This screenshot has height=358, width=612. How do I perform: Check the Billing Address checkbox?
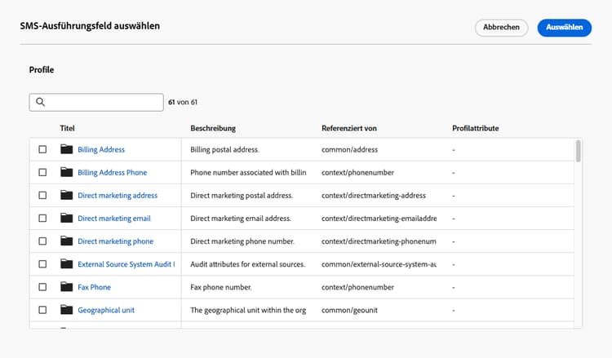pos(42,150)
